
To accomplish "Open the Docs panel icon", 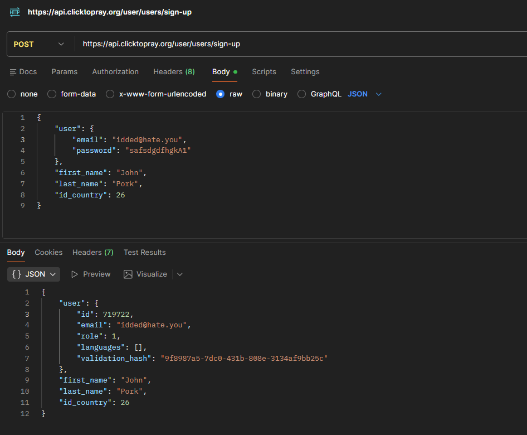I will 13,72.
